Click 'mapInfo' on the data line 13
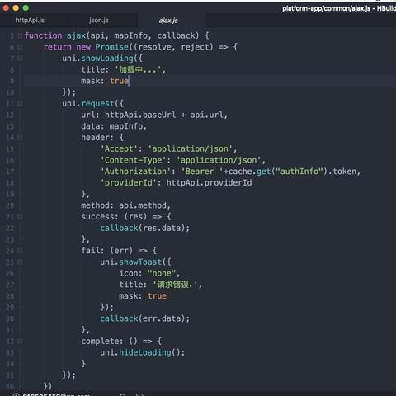The image size is (396, 396). (x=126, y=126)
